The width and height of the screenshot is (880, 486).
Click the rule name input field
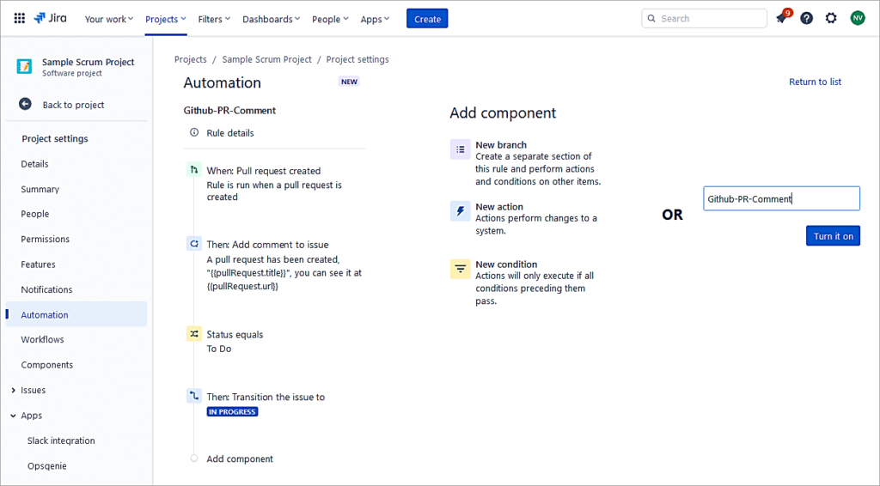click(x=781, y=198)
